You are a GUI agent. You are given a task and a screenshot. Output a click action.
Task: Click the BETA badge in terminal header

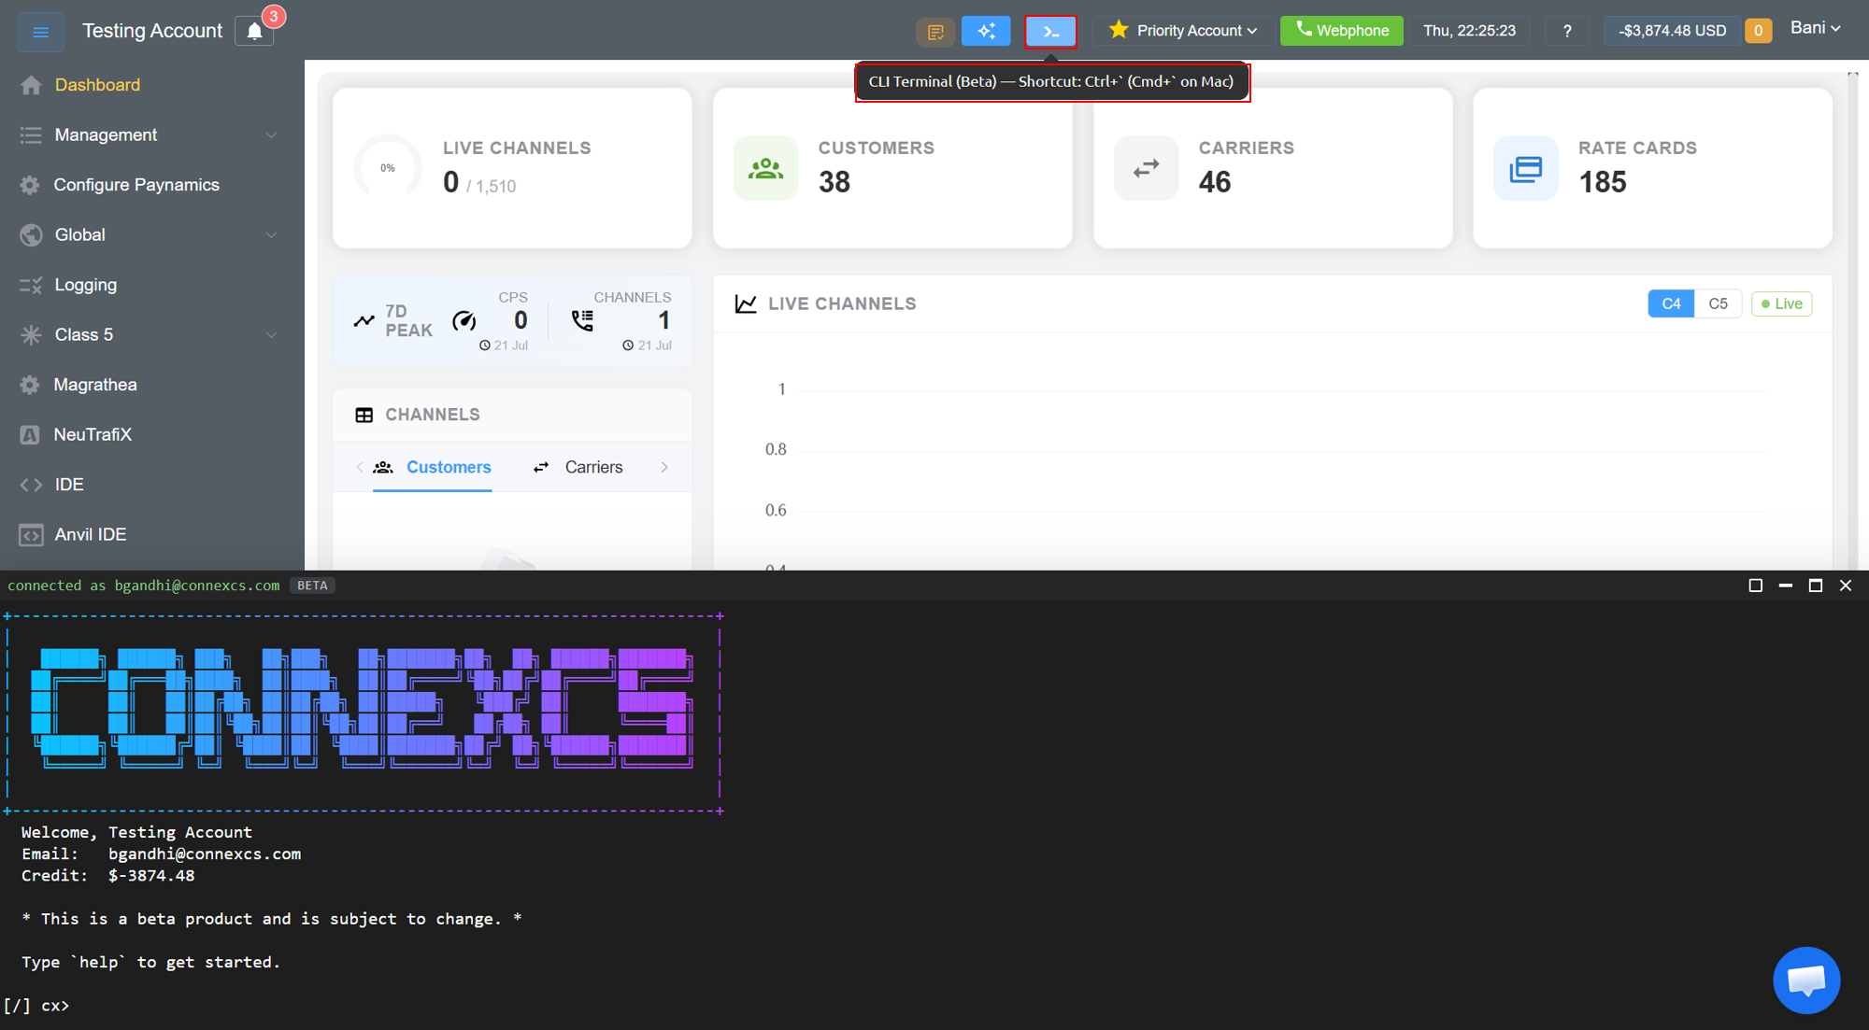(x=312, y=586)
